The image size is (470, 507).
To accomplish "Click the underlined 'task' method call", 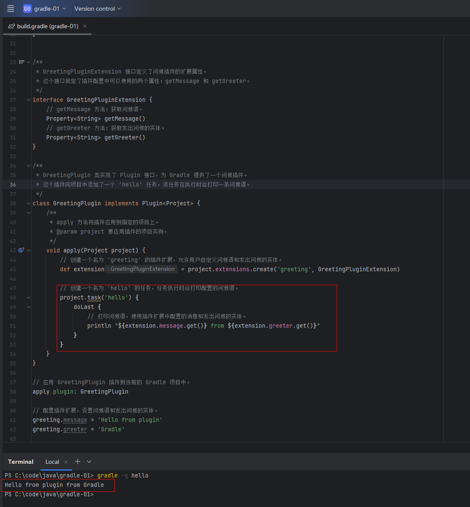I will click(x=94, y=297).
